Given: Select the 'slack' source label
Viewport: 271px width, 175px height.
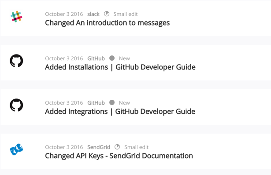Looking at the screenshot, I should pyautogui.click(x=93, y=14).
